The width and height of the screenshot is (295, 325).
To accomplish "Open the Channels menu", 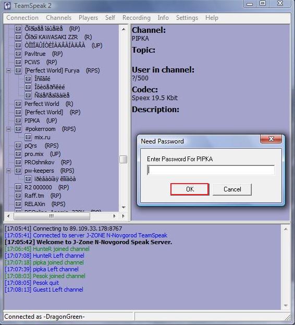I will pos(58,18).
